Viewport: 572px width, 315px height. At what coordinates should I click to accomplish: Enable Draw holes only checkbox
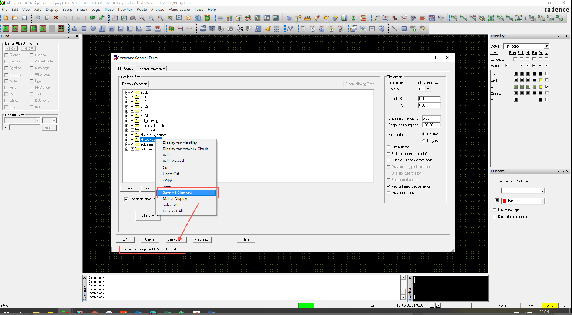(388, 193)
